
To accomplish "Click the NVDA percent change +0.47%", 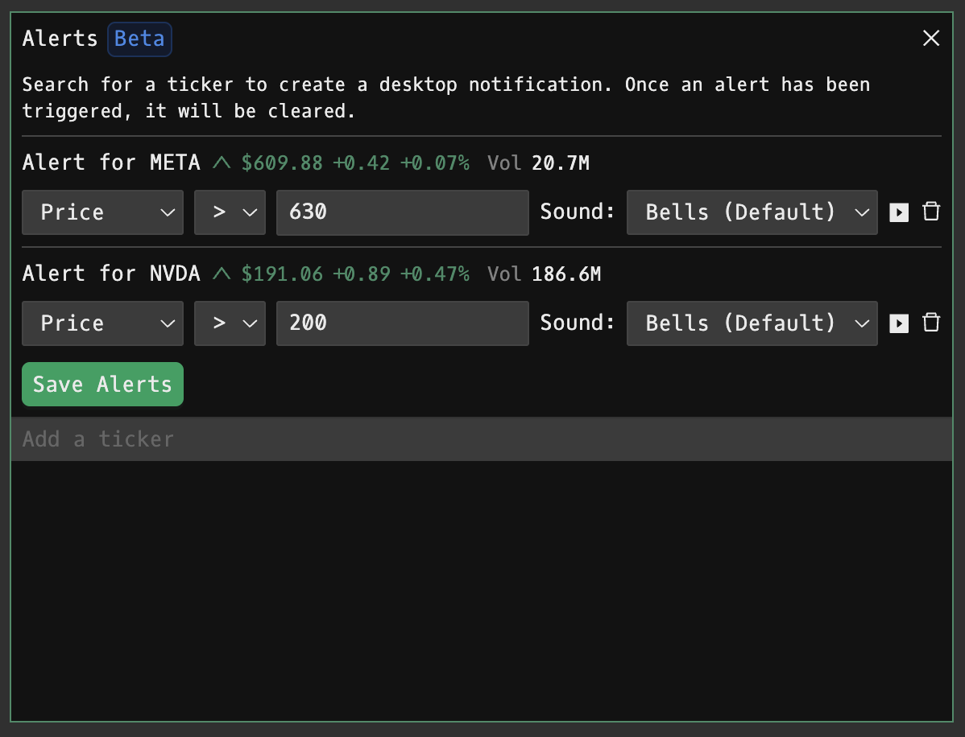I will (x=434, y=274).
